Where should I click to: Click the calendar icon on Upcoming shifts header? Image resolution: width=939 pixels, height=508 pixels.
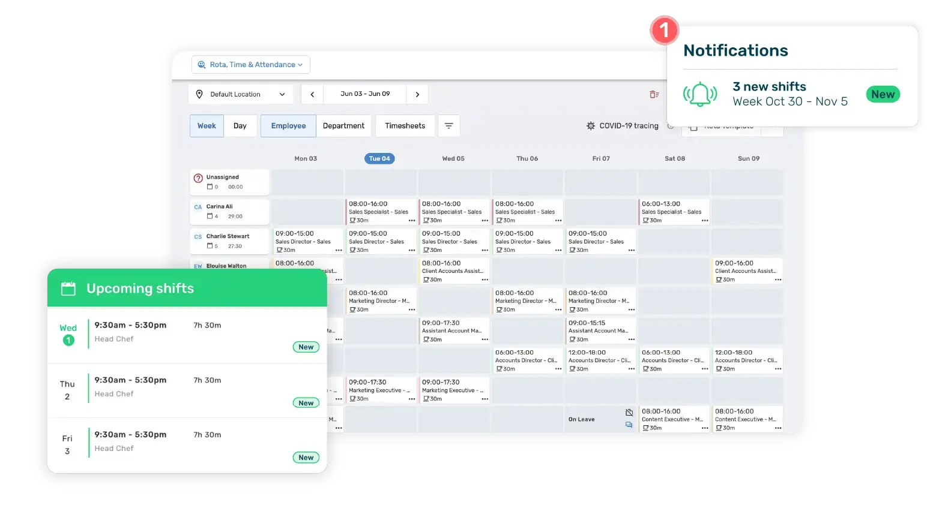point(68,288)
